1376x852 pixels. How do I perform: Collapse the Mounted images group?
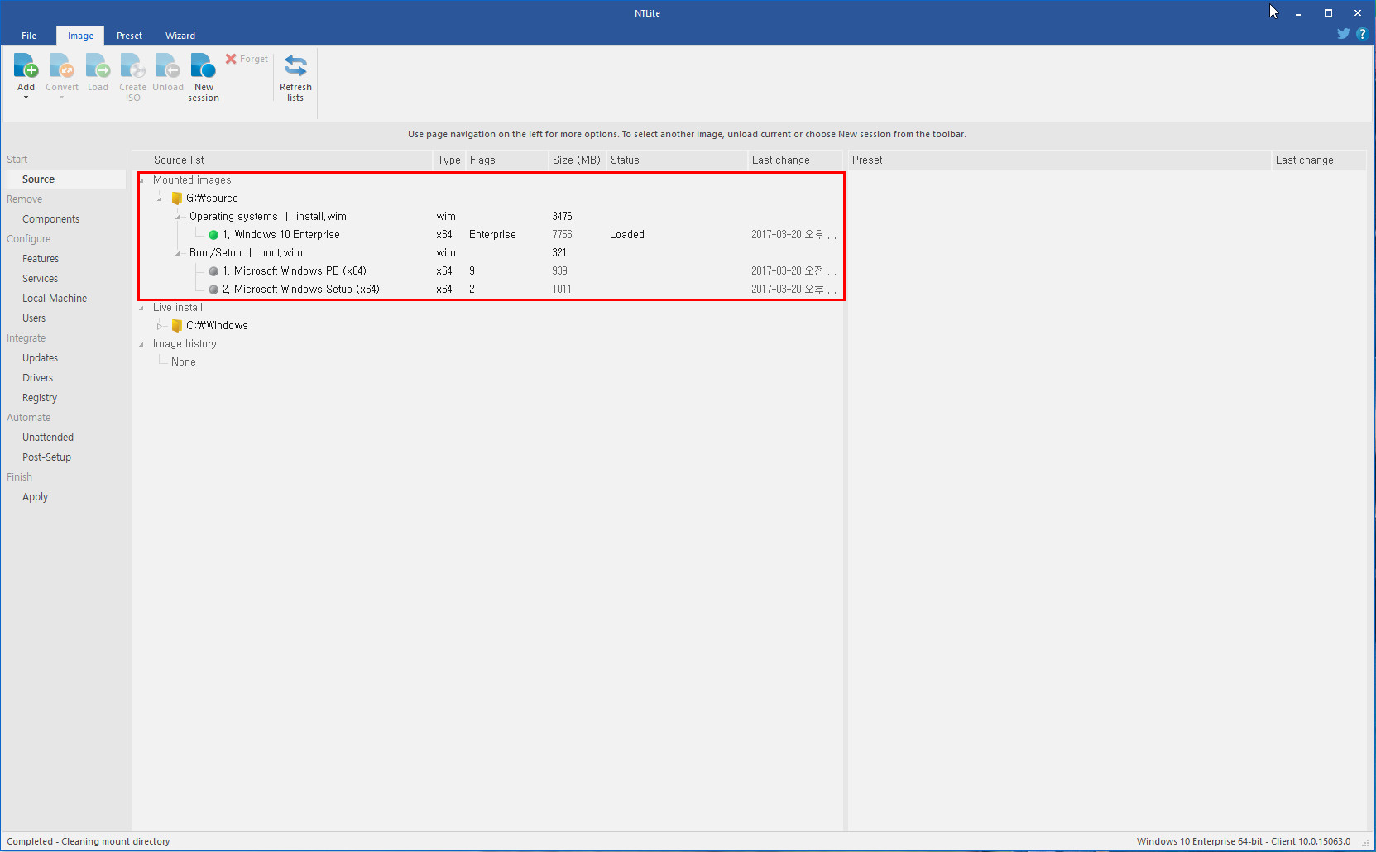(141, 180)
